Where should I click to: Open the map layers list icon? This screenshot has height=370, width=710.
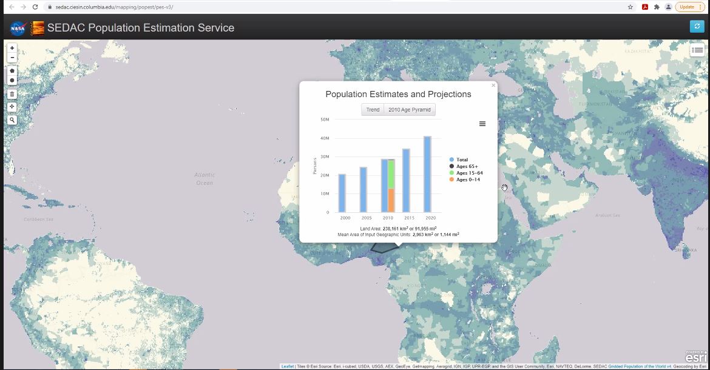(697, 50)
